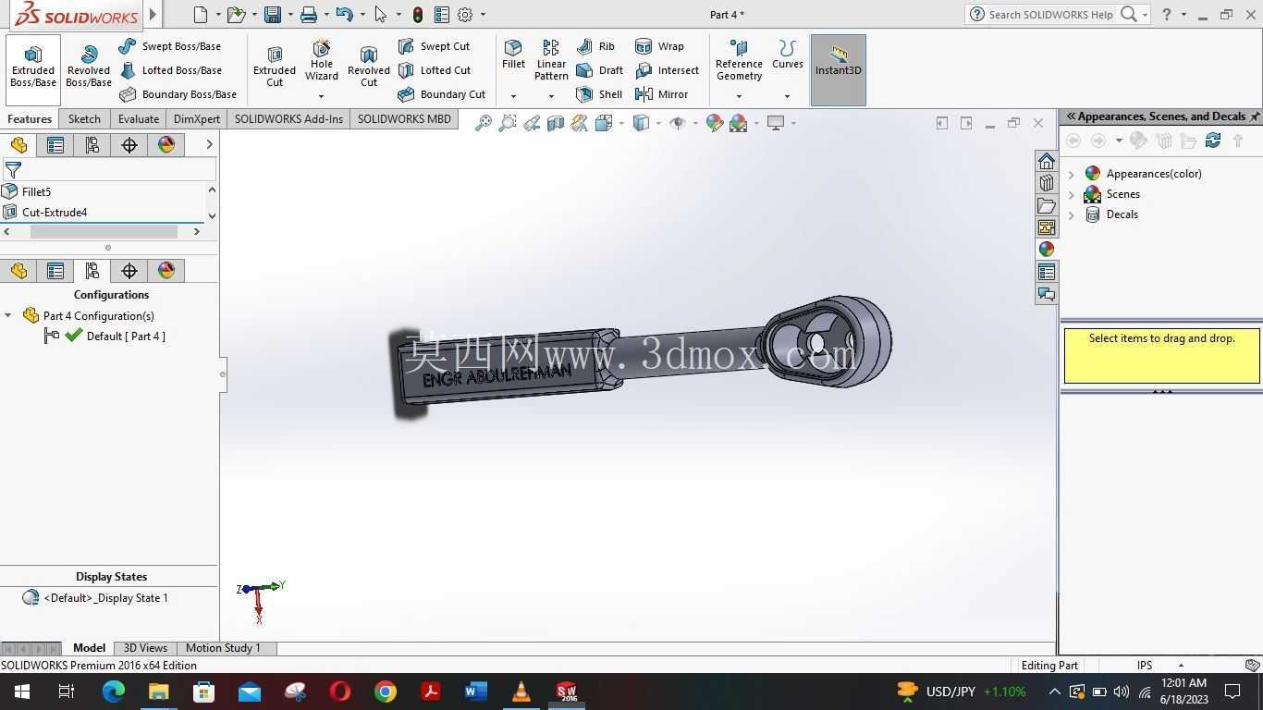Click the feature tree filter field

(x=108, y=170)
